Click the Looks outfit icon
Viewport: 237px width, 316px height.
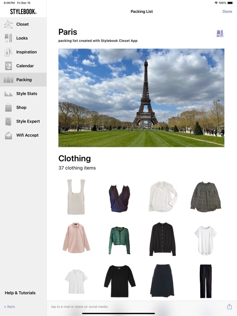[x=8, y=38]
